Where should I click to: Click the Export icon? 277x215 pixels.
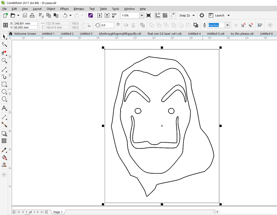click(x=107, y=15)
